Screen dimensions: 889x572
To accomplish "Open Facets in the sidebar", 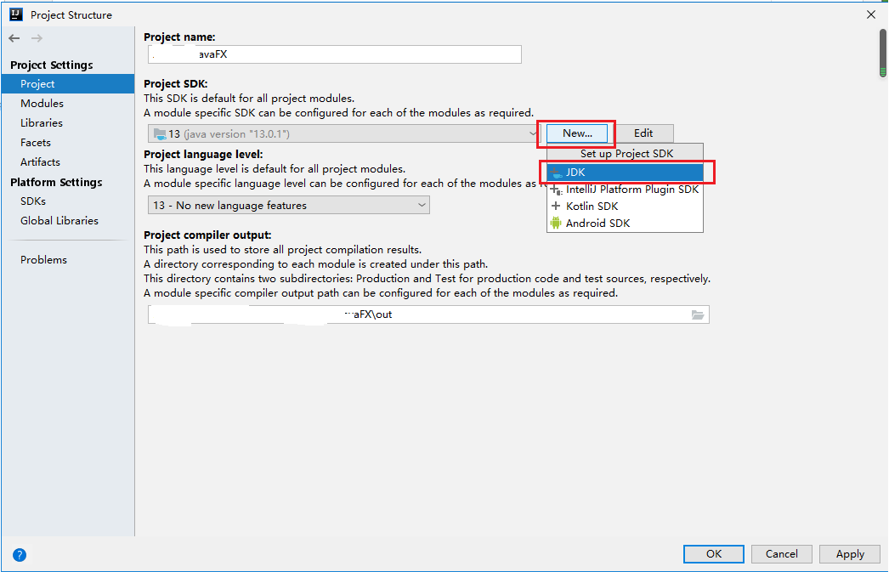I will [68, 142].
